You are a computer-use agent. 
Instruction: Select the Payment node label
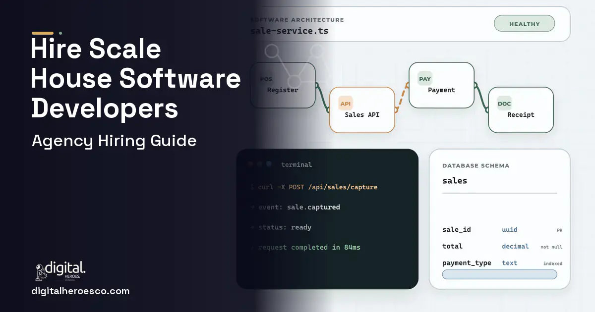coord(441,90)
